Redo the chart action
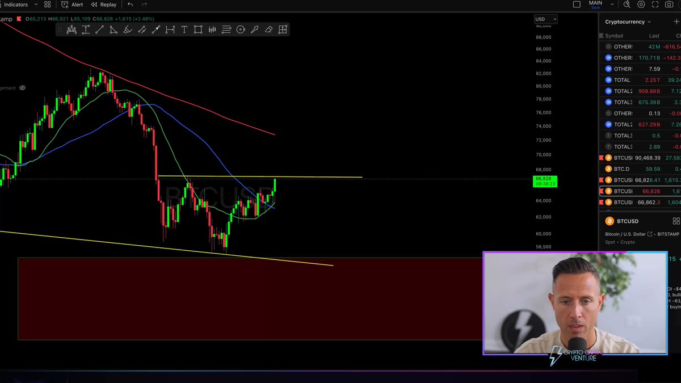The height and width of the screenshot is (383, 681). [x=145, y=5]
